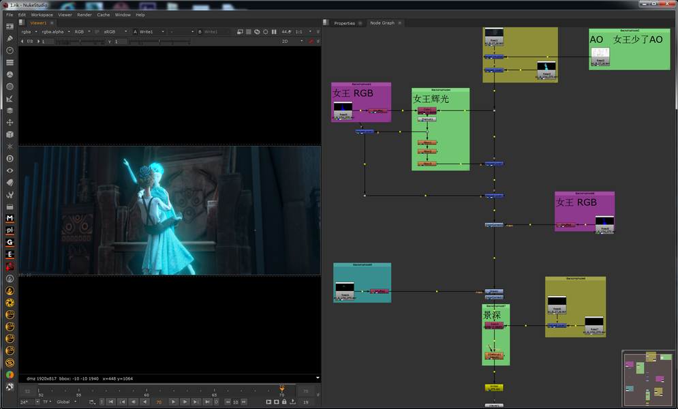Open the ToolSets wrench icon
This screenshot has height=409, width=678.
click(10, 194)
